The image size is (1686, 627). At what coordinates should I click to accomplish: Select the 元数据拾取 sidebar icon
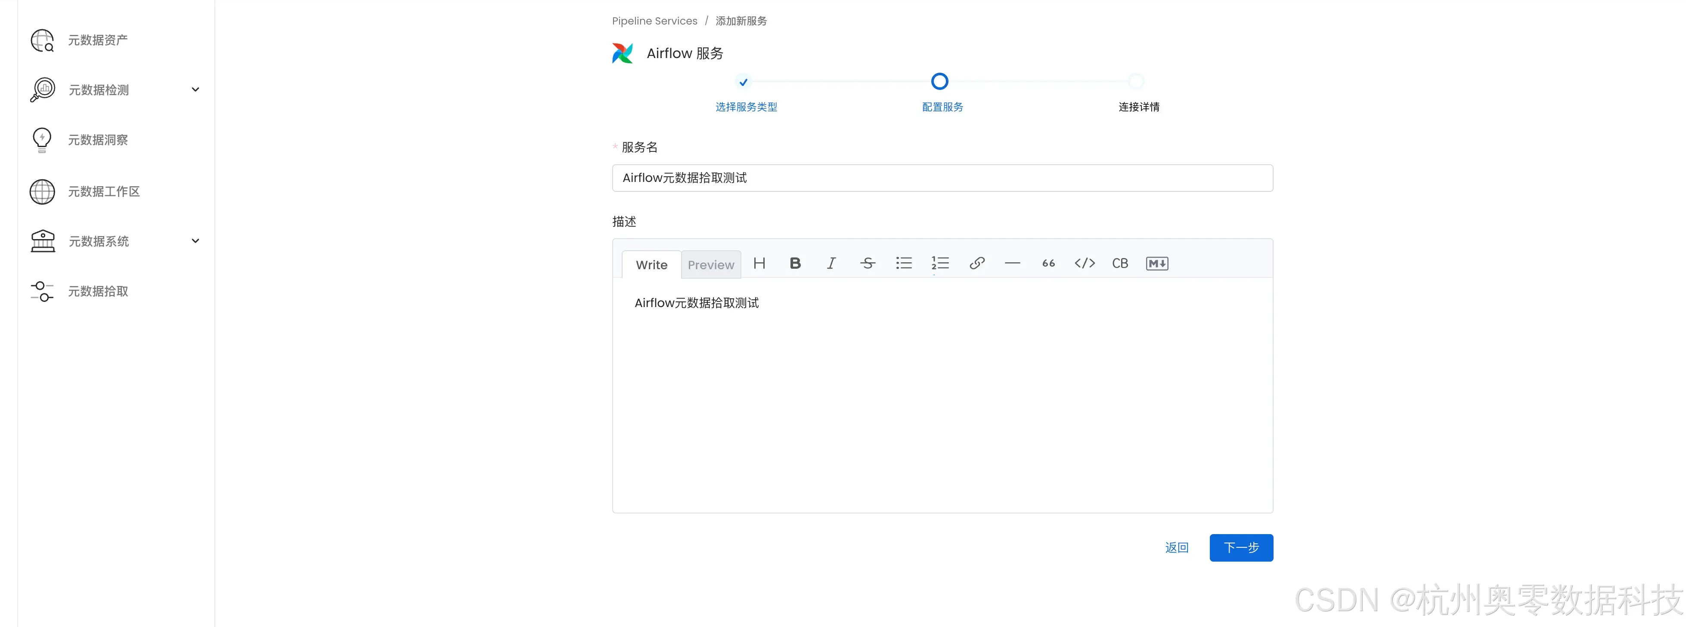[42, 291]
